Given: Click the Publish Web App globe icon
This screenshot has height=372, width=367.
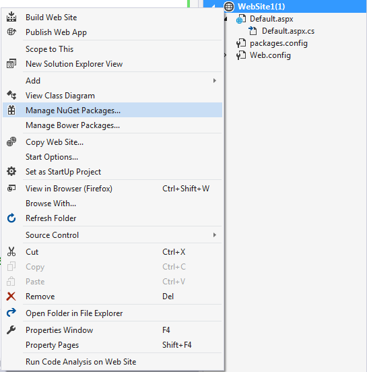Looking at the screenshot, I should coord(11,32).
